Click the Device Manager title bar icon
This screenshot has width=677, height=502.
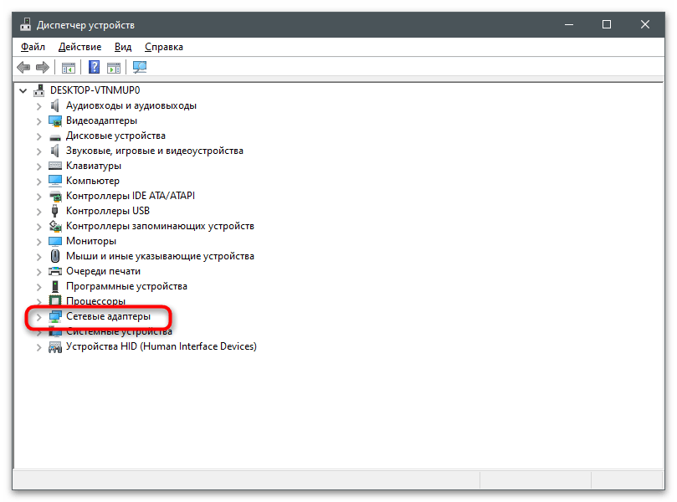point(26,24)
